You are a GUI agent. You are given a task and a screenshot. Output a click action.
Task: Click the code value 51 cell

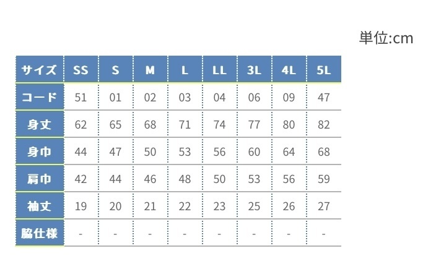pyautogui.click(x=81, y=97)
